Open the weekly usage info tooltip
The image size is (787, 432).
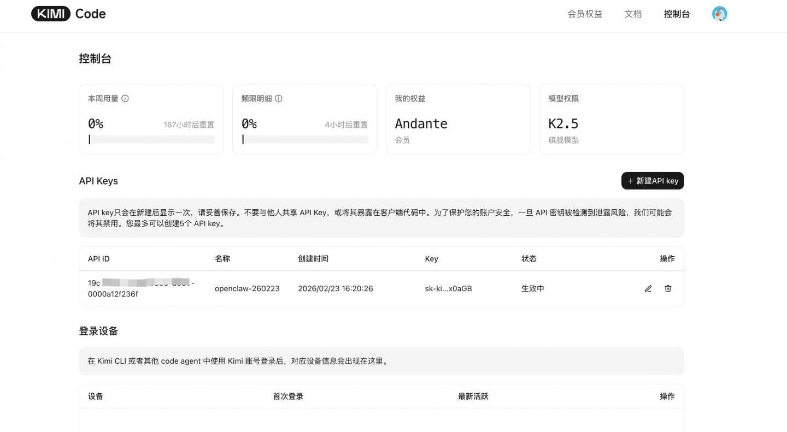[x=126, y=98]
